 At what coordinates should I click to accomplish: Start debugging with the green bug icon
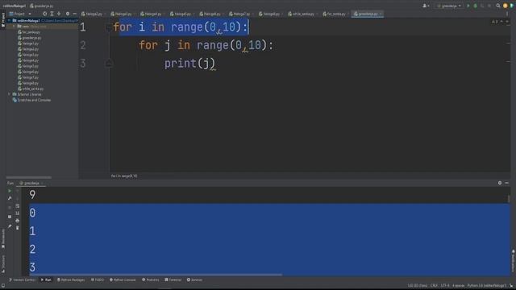[x=475, y=6]
